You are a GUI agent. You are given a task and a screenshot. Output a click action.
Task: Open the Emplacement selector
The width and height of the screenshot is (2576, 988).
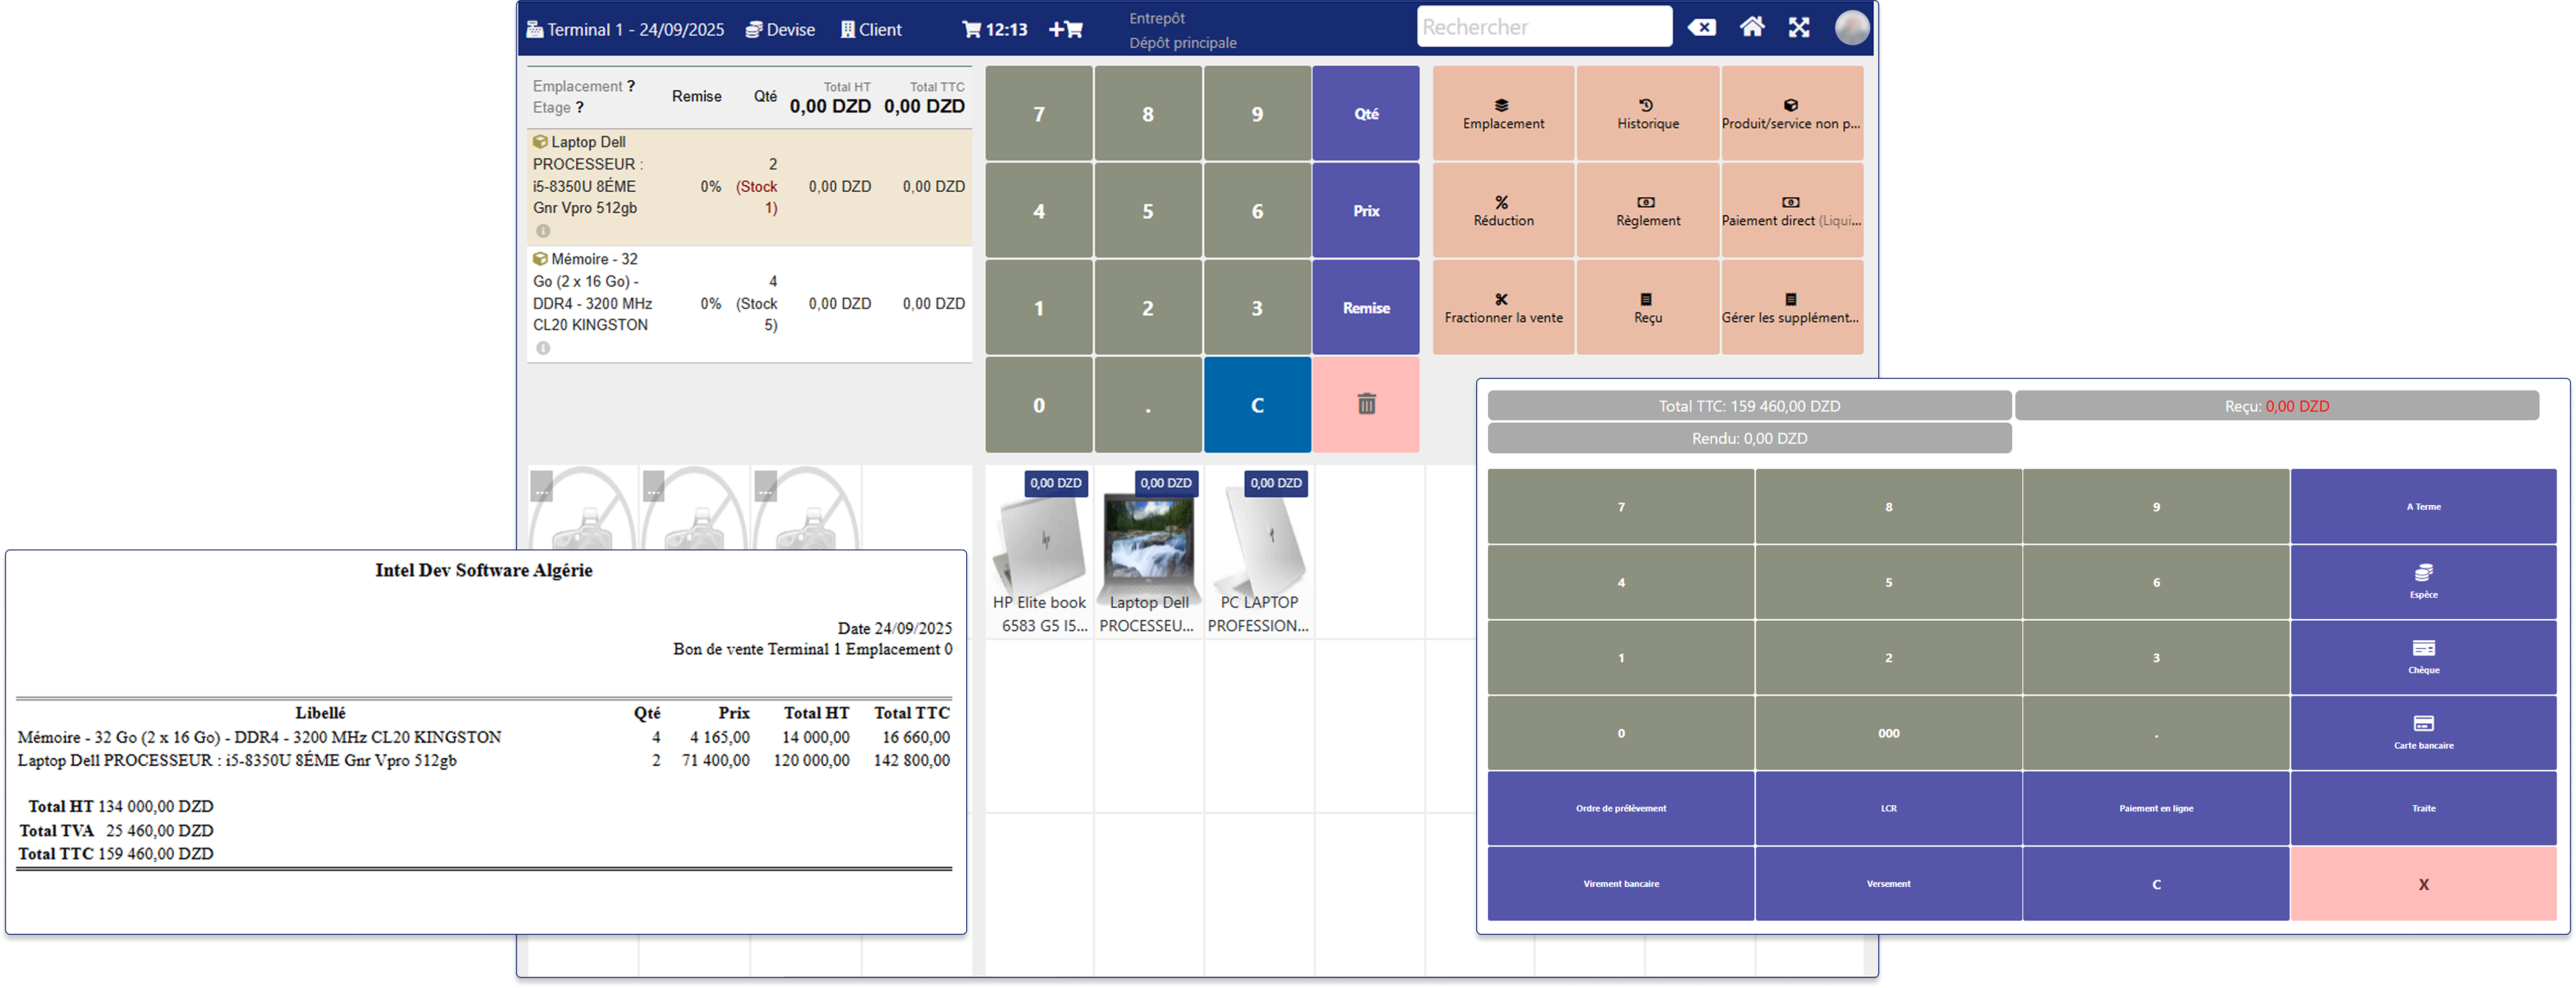(1502, 113)
